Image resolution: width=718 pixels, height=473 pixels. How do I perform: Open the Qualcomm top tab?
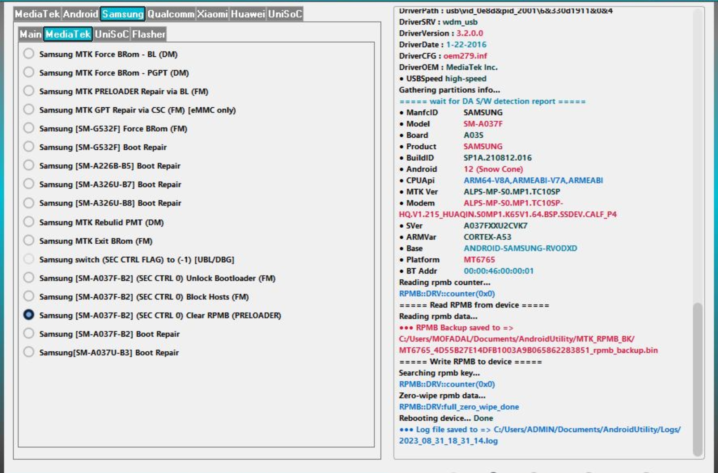pyautogui.click(x=171, y=14)
